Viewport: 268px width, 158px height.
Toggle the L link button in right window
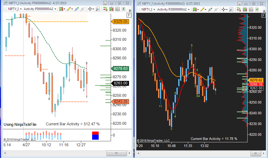point(239,4)
